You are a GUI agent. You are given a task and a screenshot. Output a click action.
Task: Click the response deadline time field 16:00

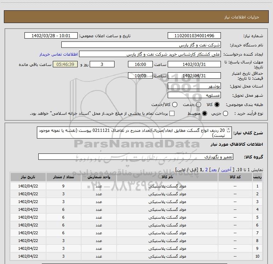(140, 64)
